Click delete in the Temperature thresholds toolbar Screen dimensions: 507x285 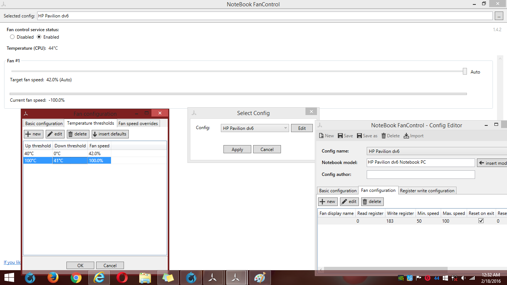click(x=78, y=134)
